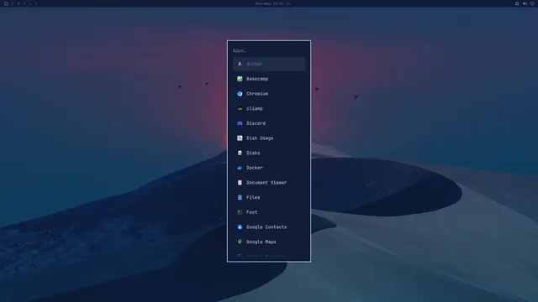This screenshot has height=302, width=538.
Task: Select the Google Maps entry
Action: click(x=269, y=242)
